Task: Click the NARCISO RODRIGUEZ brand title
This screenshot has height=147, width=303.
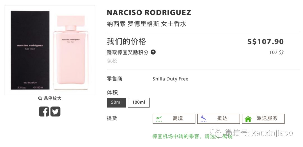Action: click(x=149, y=13)
